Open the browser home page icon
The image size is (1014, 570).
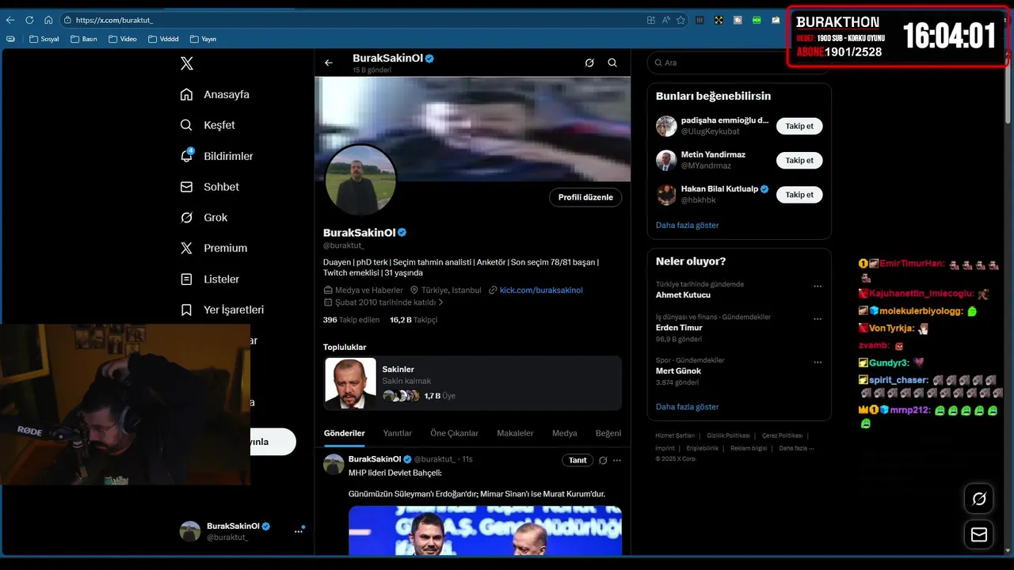(x=48, y=20)
